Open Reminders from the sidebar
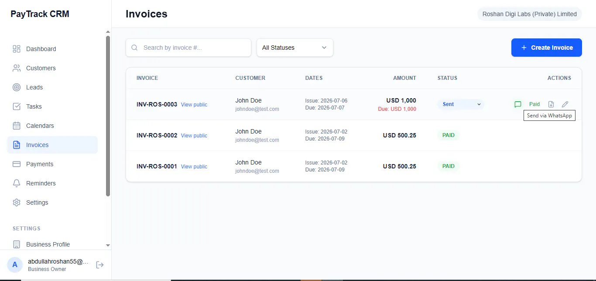Screen dimensions: 596x281 point(52,183)
